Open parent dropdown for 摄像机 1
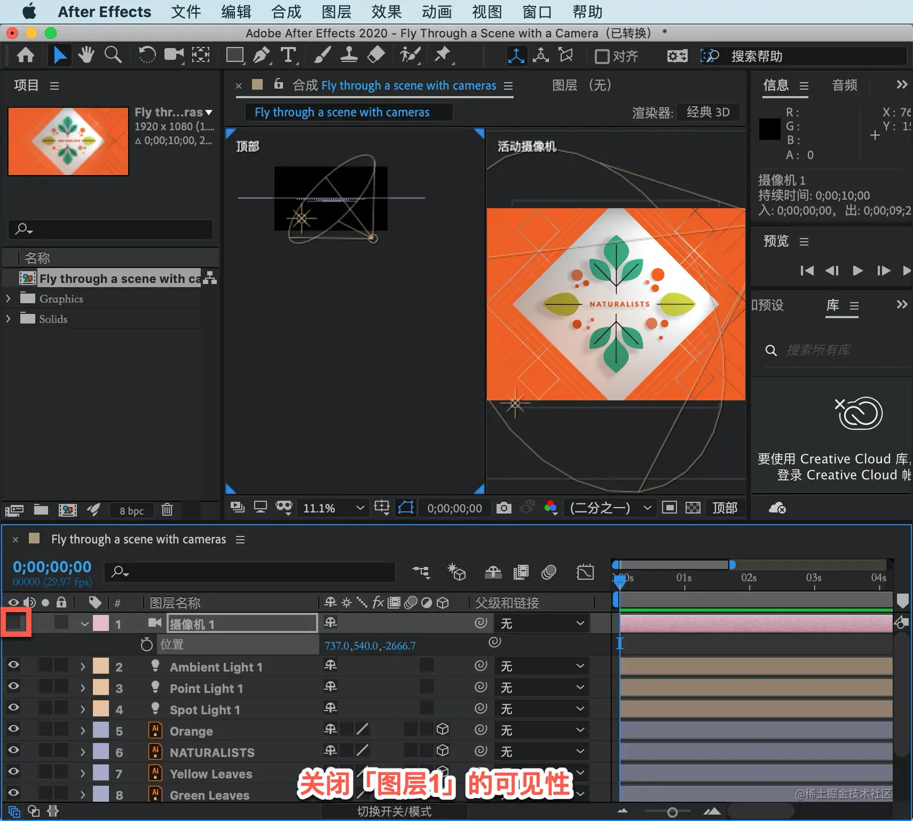 pyautogui.click(x=542, y=623)
